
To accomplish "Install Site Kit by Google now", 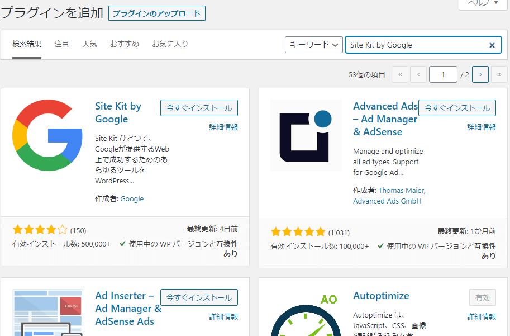I will click(x=199, y=108).
